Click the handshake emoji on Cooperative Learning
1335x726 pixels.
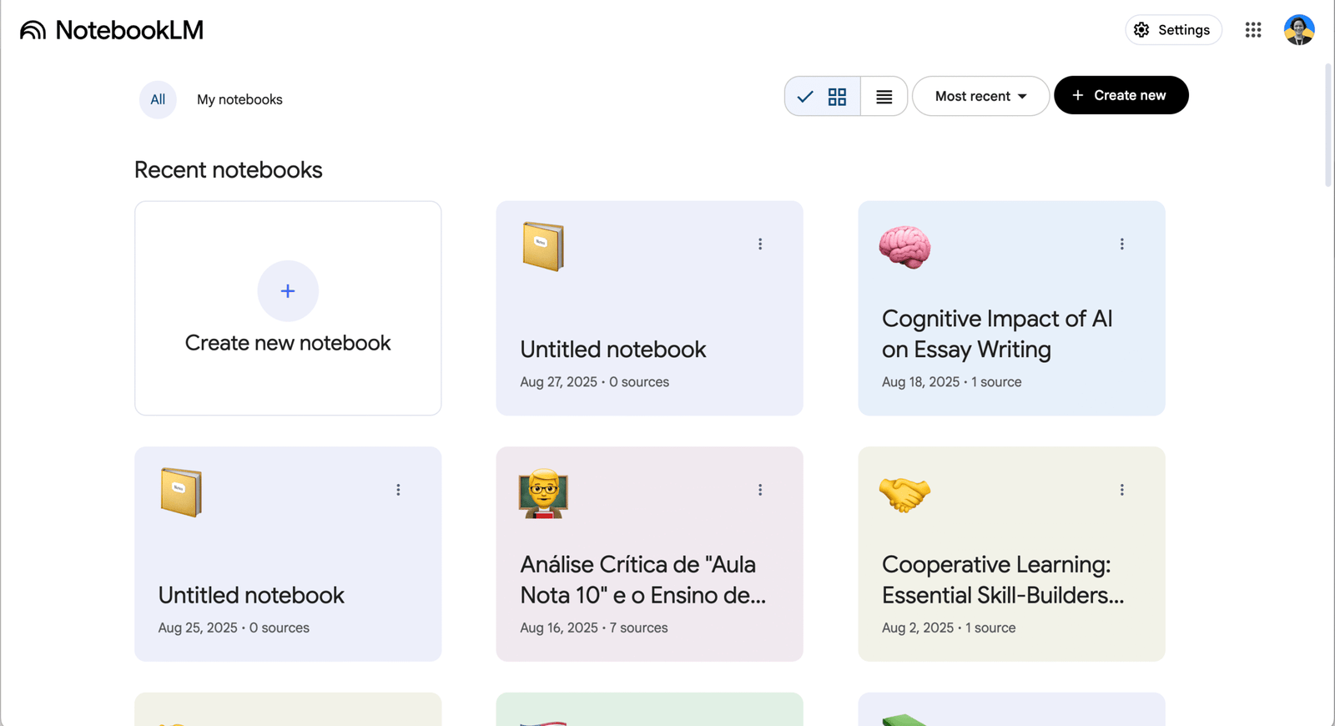[x=904, y=494]
